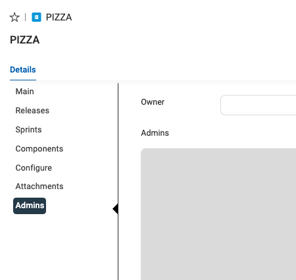Click the blue underline beneath Details tab
The height and width of the screenshot is (280, 296).
coord(23,80)
